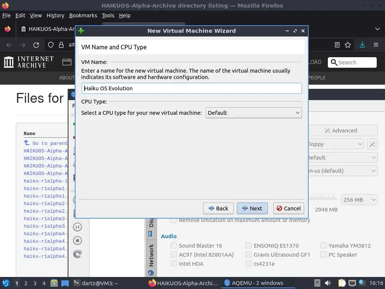Click the Firefox View icon in tab bar

pyautogui.click(x=8, y=29)
